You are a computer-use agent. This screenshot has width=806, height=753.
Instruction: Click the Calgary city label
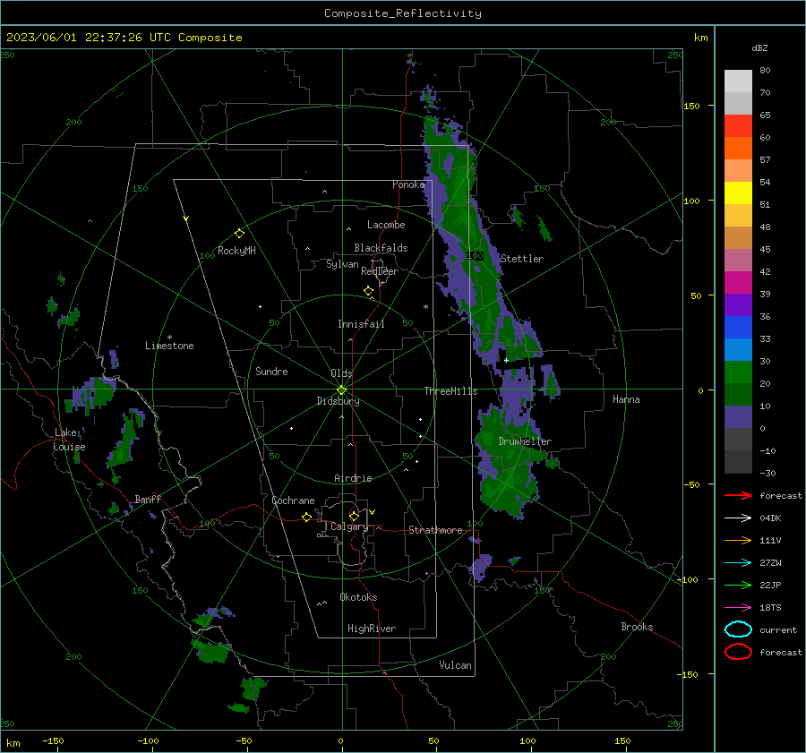349,526
